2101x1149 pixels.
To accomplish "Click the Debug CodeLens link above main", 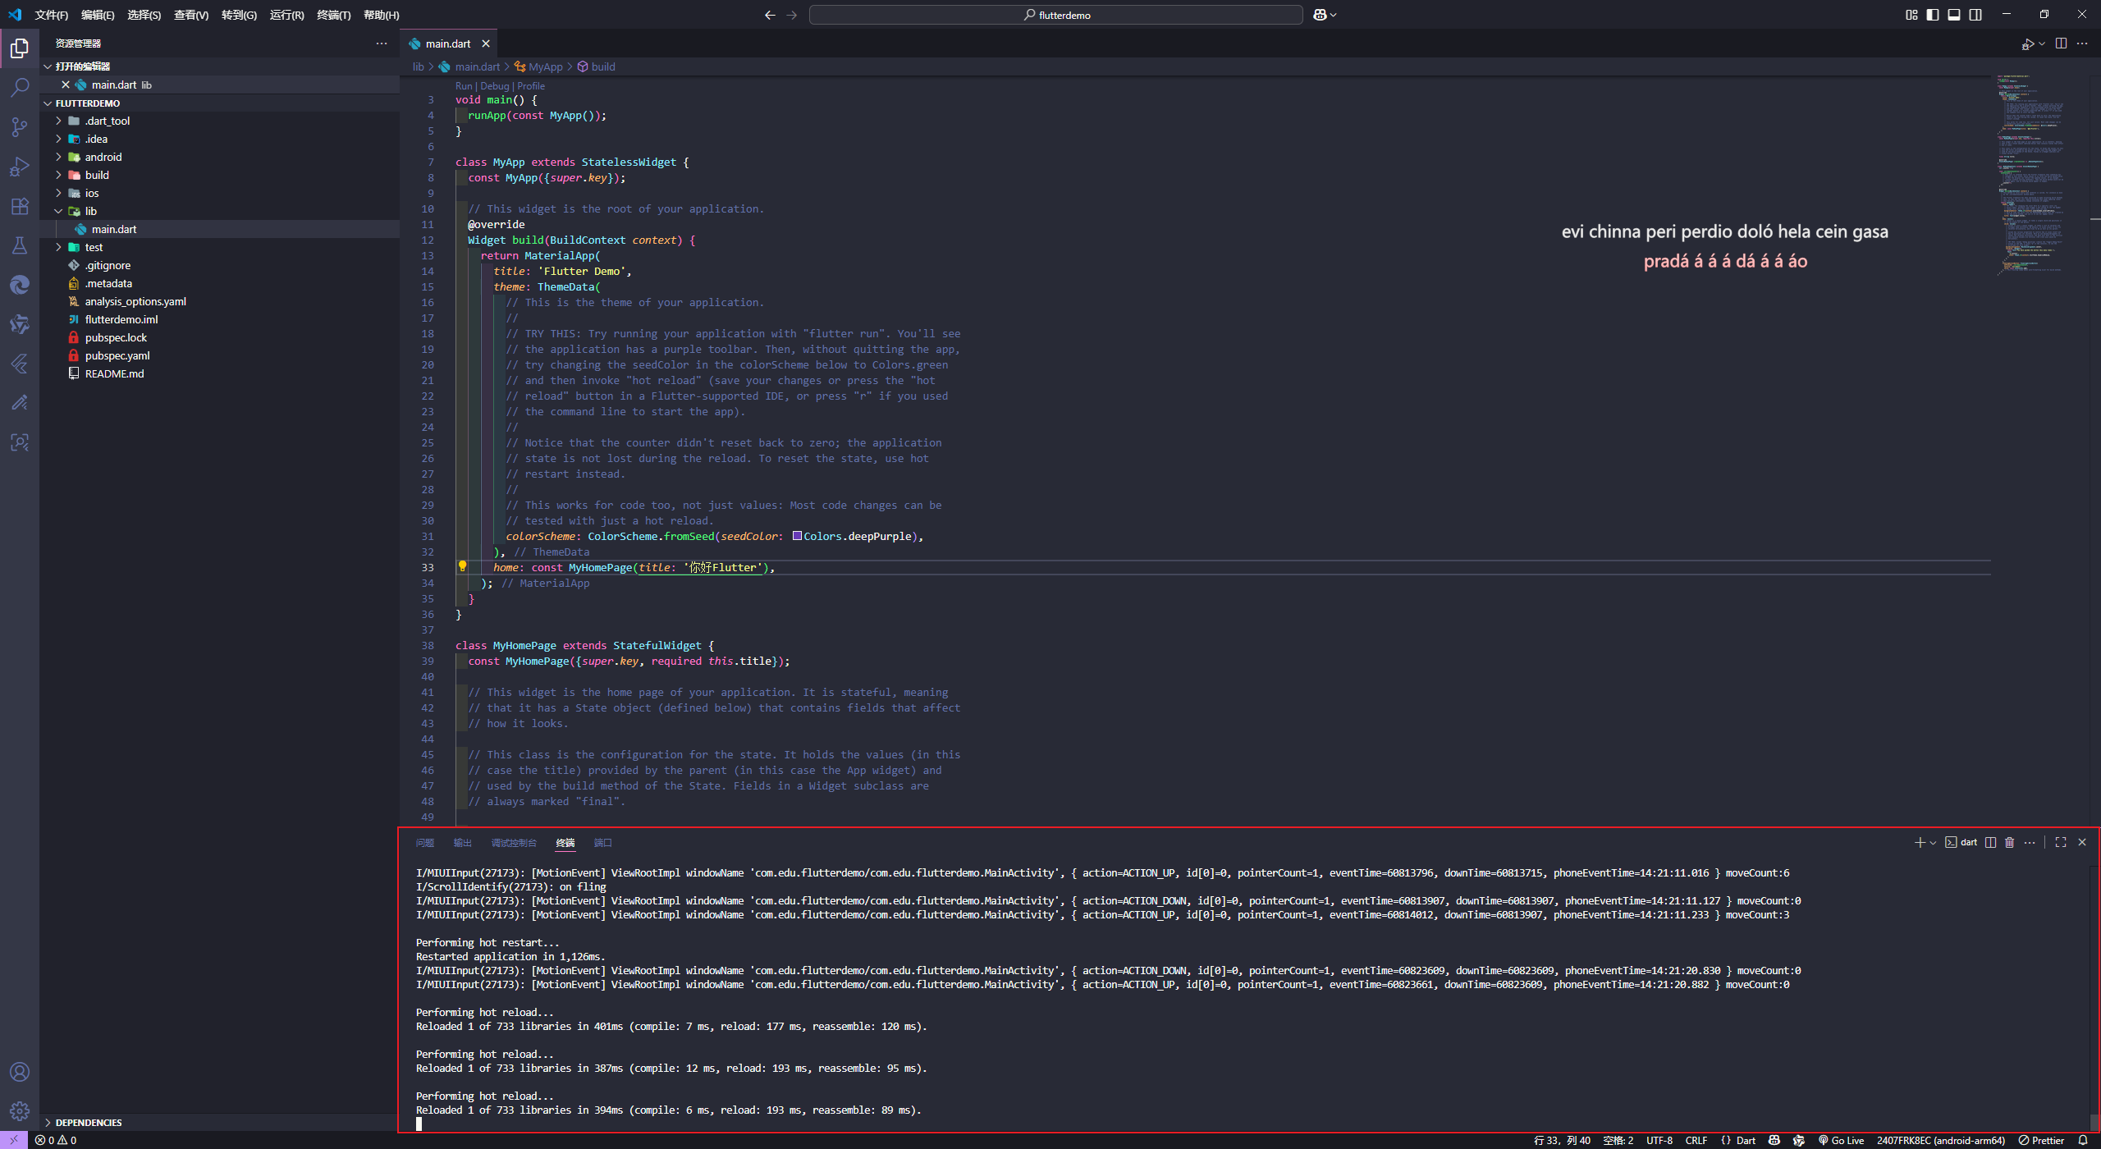I will 494,85.
